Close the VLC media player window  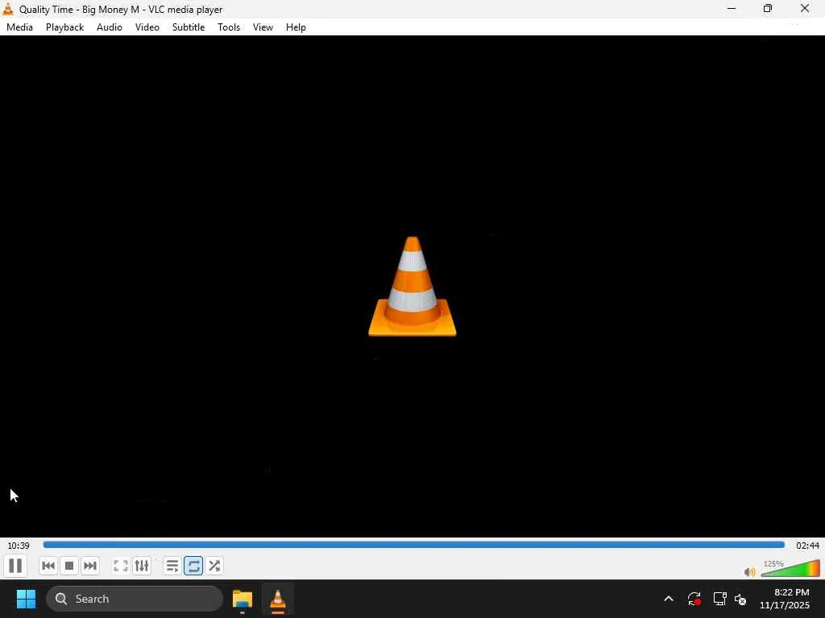pyautogui.click(x=805, y=8)
